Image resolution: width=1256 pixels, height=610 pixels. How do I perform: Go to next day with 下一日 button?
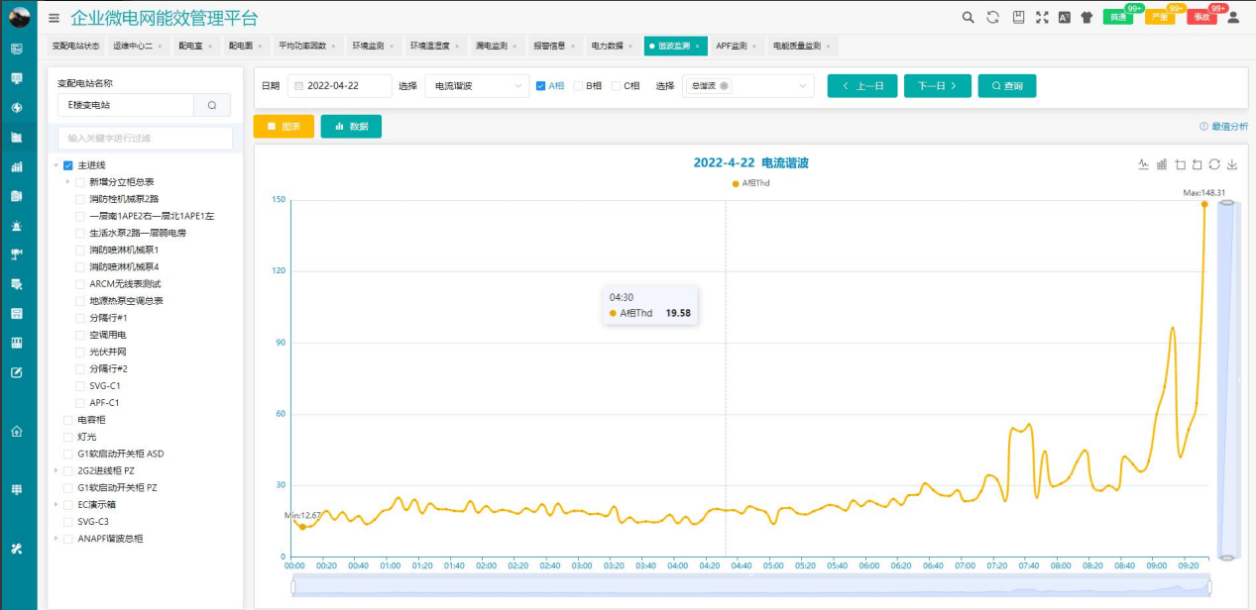[x=937, y=86]
